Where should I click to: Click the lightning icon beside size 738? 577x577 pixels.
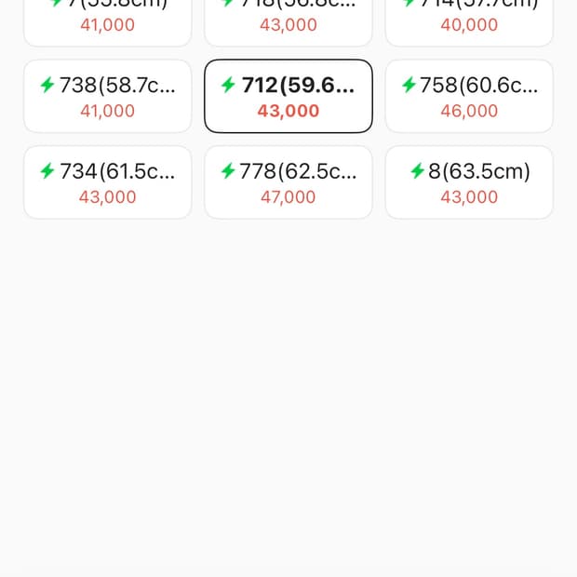click(x=47, y=86)
